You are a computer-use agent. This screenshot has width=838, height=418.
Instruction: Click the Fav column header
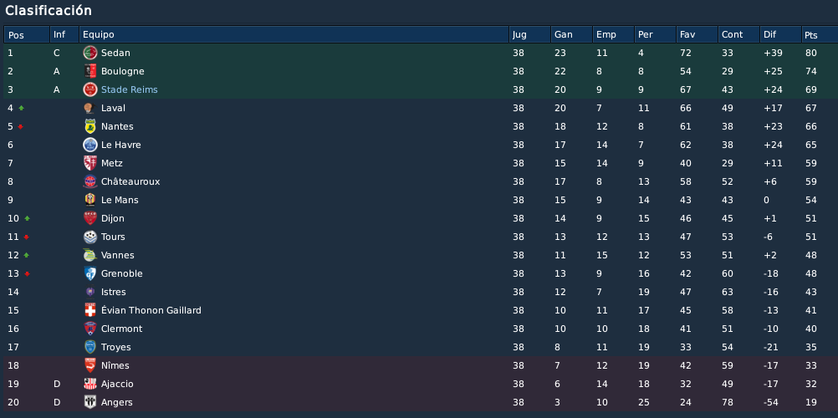[697, 35]
